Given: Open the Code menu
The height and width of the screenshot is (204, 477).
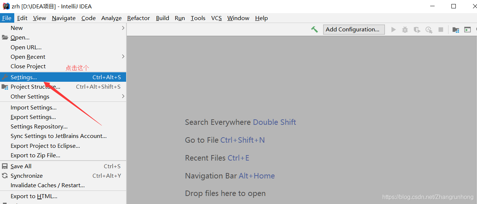Looking at the screenshot, I should (x=88, y=18).
